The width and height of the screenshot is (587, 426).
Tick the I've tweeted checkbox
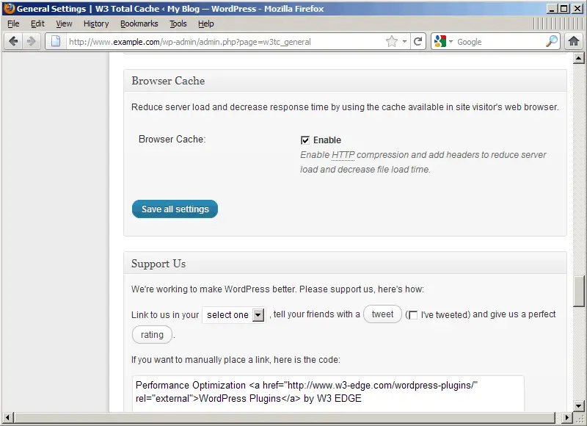pyautogui.click(x=413, y=315)
